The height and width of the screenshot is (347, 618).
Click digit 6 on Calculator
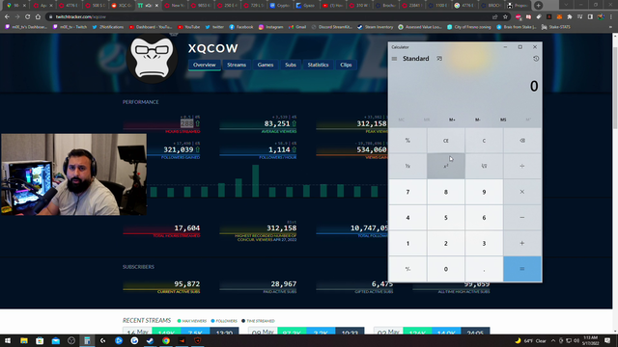(484, 218)
